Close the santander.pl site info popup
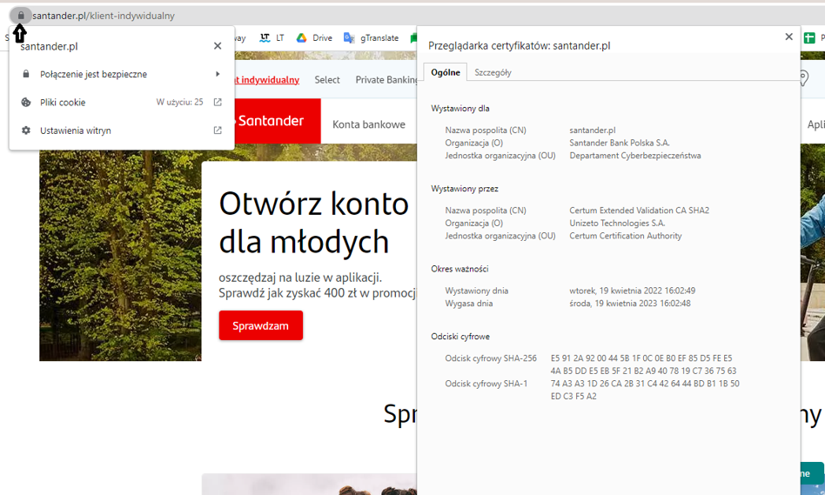This screenshot has width=825, height=495. 218,46
